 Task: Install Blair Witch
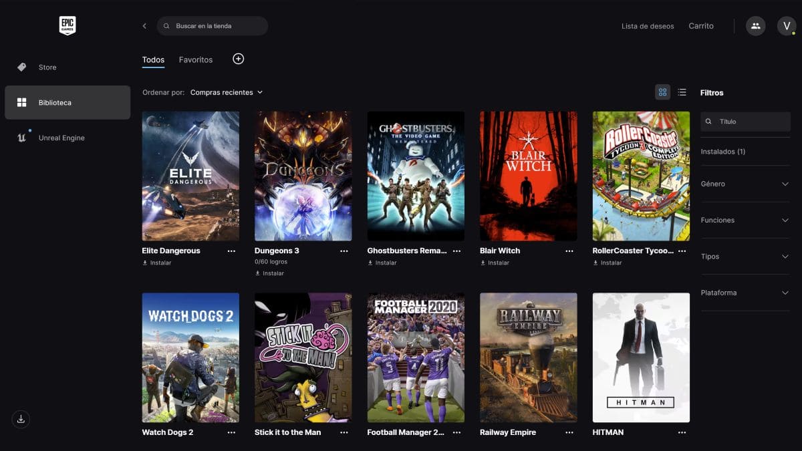(x=495, y=263)
